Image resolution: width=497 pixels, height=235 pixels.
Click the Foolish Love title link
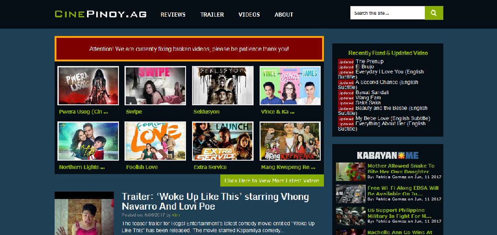(x=142, y=167)
